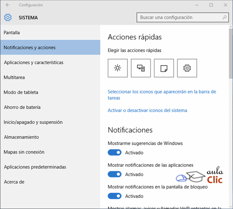The image size is (233, 209).
Task: Click the brightness quick action tile
Action: 118,68
